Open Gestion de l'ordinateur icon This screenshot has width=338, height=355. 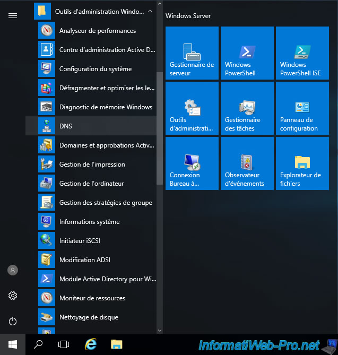[x=47, y=183]
